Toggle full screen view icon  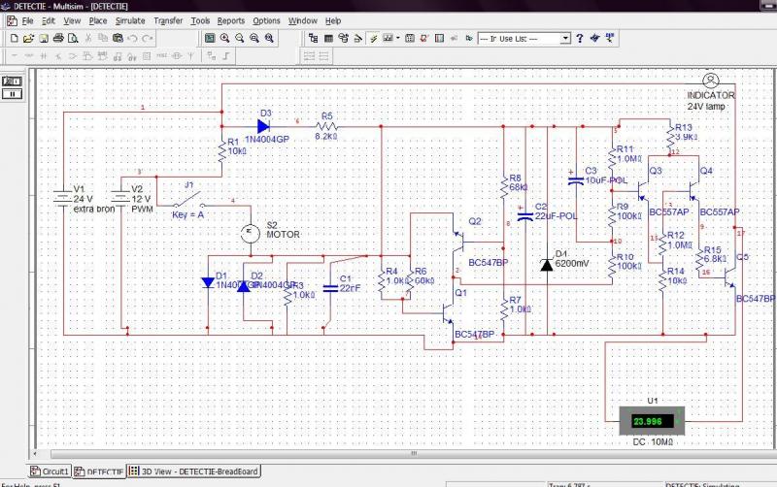pyautogui.click(x=209, y=38)
